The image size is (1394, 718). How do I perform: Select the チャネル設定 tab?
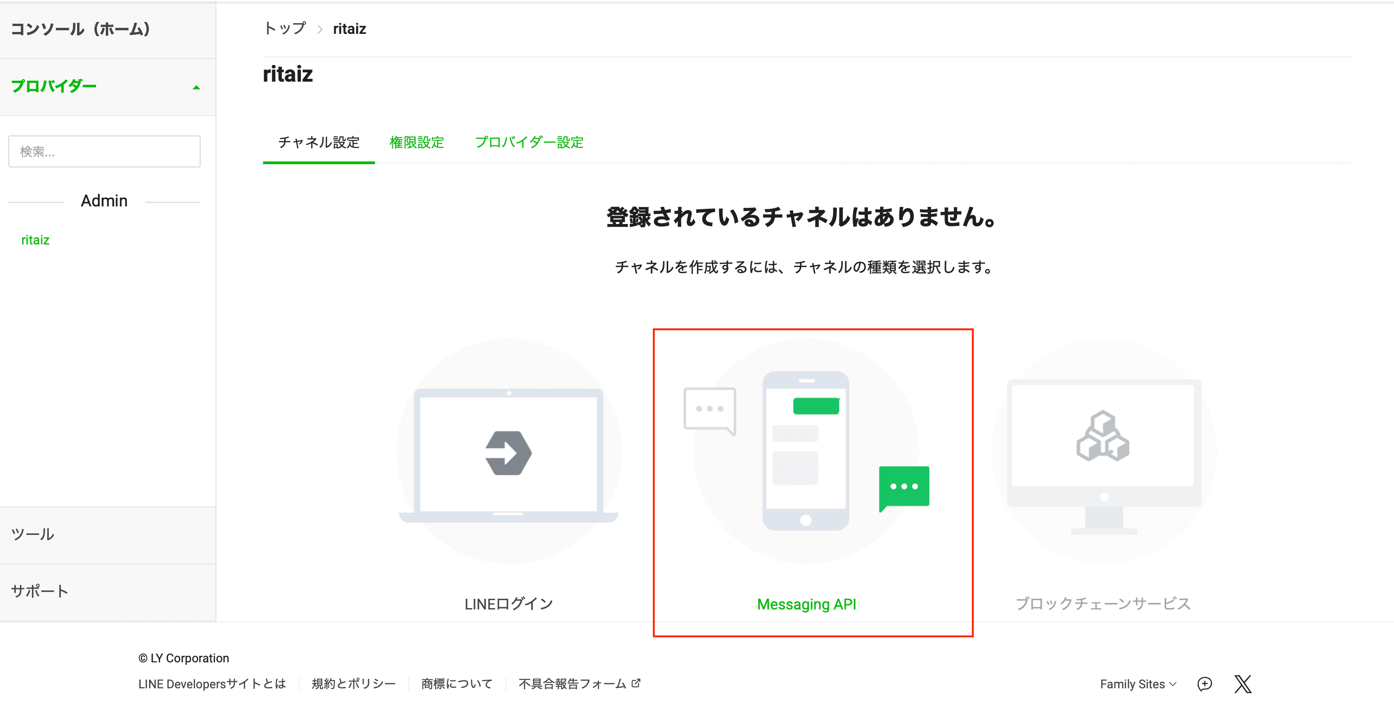coord(318,142)
